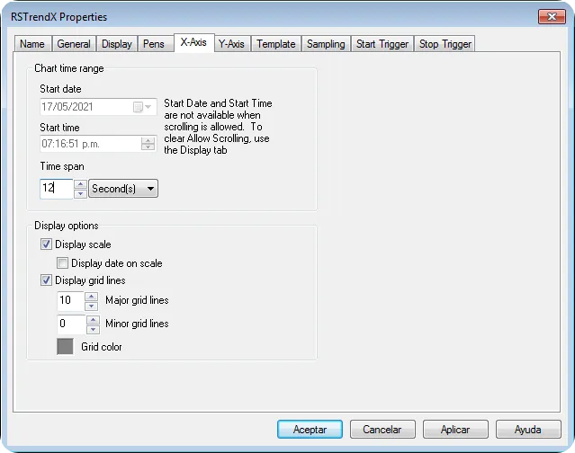This screenshot has width=575, height=453.
Task: Increase Major grid lines count
Action: pyautogui.click(x=91, y=296)
